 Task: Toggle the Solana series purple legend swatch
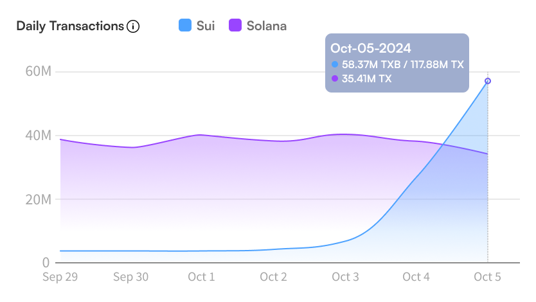[x=235, y=25]
